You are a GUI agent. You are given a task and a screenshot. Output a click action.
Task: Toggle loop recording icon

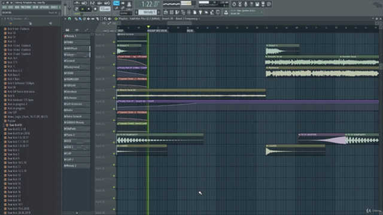pyautogui.click(x=107, y=3)
